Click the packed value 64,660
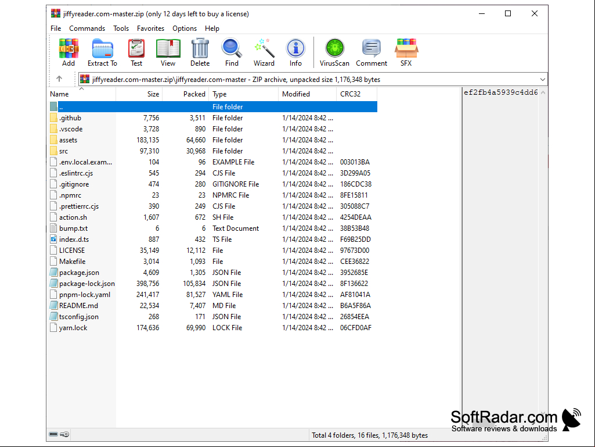 coord(196,140)
